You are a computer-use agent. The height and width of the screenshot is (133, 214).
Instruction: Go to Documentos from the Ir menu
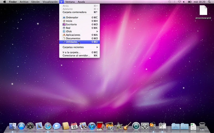[79, 38]
